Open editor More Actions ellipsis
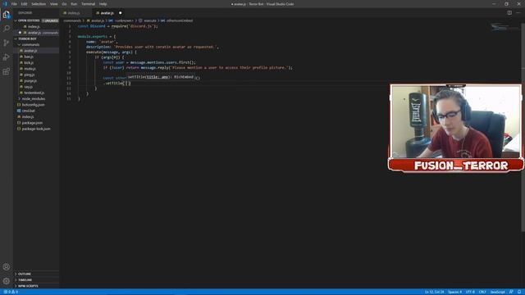Screen dimensions: 525x295 point(518,13)
